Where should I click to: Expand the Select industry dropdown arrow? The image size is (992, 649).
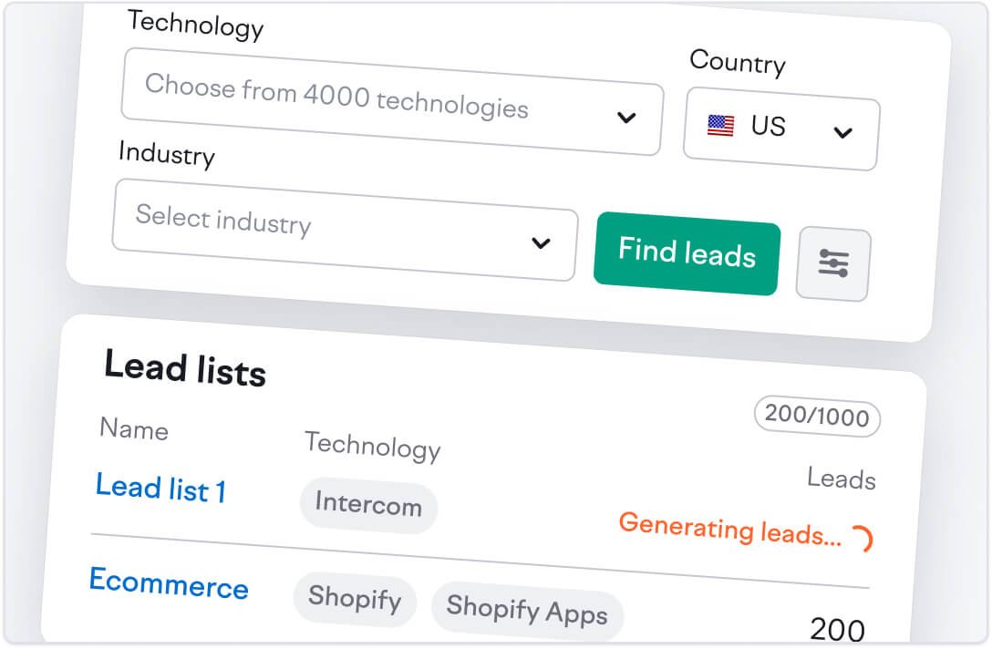541,243
